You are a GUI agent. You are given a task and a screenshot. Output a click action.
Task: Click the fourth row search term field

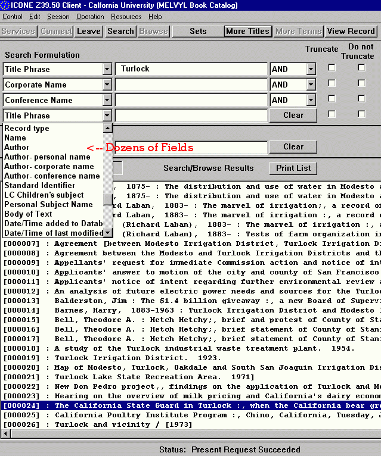(191, 115)
